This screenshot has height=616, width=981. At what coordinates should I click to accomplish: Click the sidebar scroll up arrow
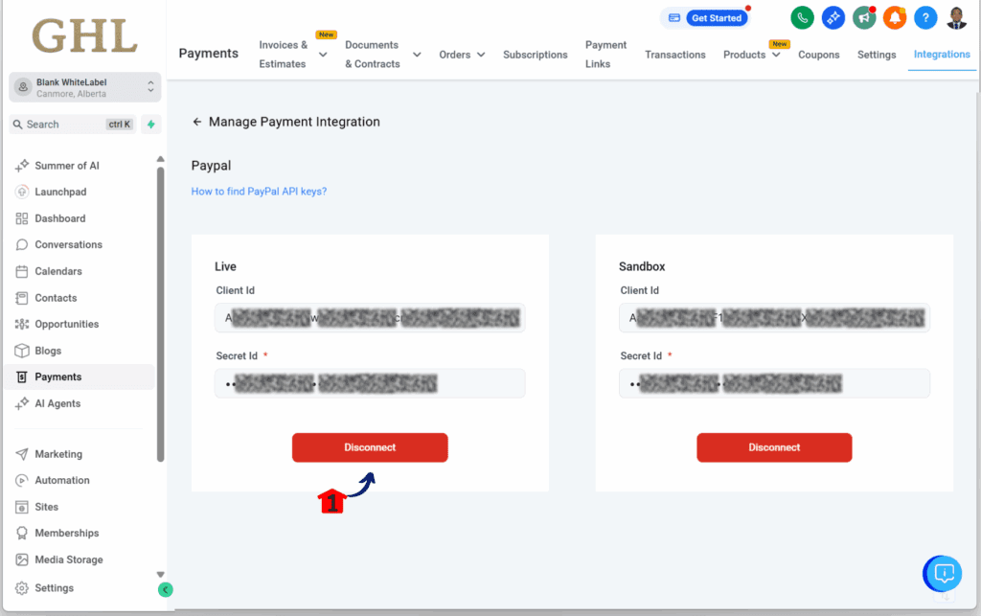[160, 159]
